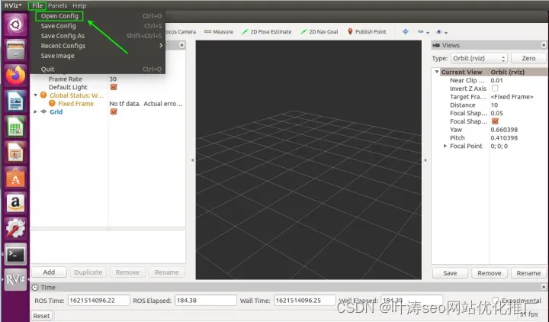Click the Fixed Frame warning icon
The width and height of the screenshot is (549, 322).
tap(52, 103)
